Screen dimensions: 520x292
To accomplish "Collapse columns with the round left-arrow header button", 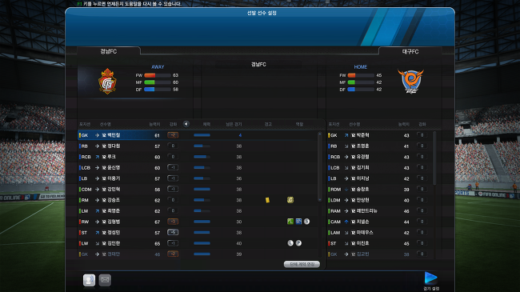I will 186,124.
